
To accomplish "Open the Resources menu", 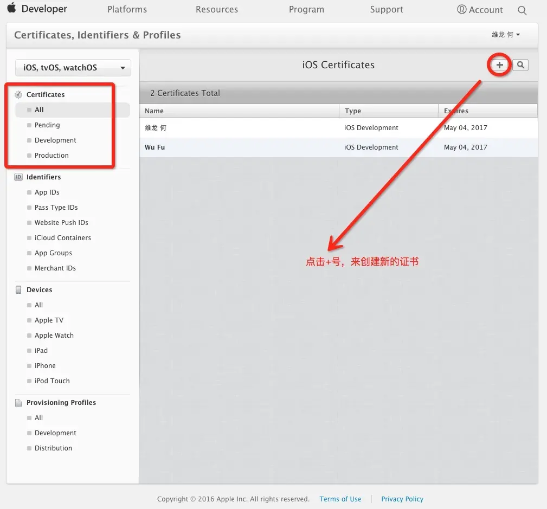I will (217, 9).
